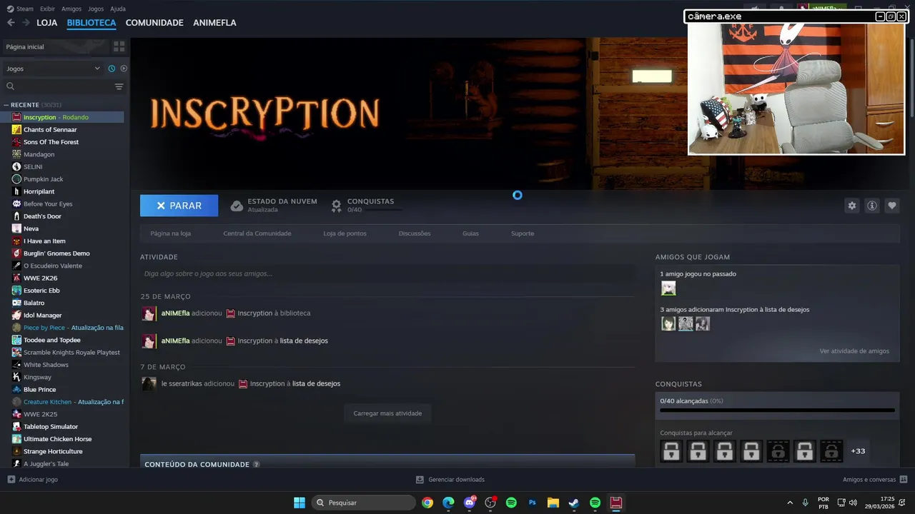915x514 pixels.
Task: Click the Windows Pesquisar search box
Action: coord(363,503)
